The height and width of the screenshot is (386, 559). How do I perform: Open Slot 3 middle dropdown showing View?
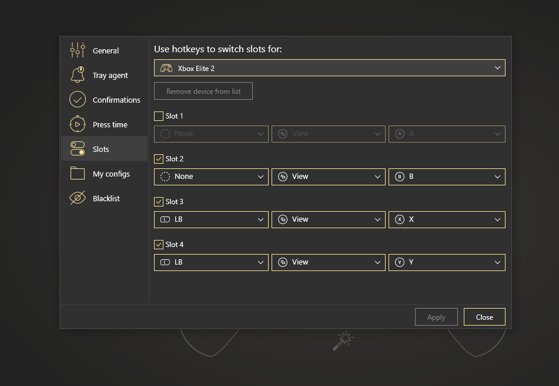pyautogui.click(x=329, y=219)
